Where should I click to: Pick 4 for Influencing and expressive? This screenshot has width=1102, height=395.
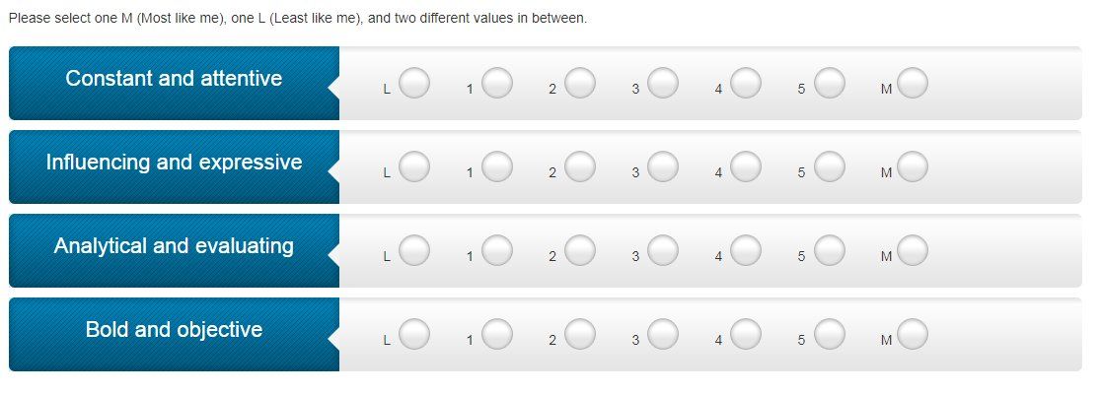coord(746,167)
